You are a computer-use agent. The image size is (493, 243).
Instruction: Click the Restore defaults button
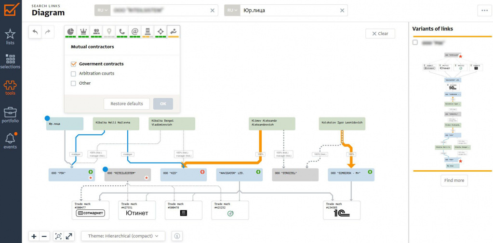point(127,103)
